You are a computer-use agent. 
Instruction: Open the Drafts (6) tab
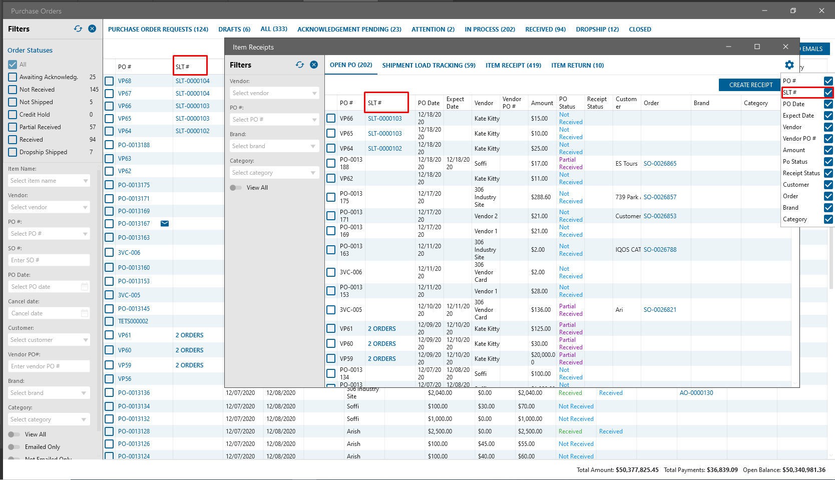[234, 30]
